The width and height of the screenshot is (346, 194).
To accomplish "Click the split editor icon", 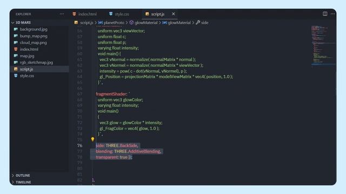I will click(325, 14).
